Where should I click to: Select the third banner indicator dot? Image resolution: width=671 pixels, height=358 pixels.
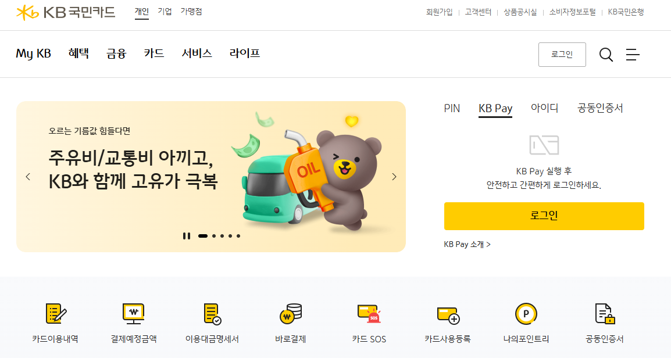222,236
